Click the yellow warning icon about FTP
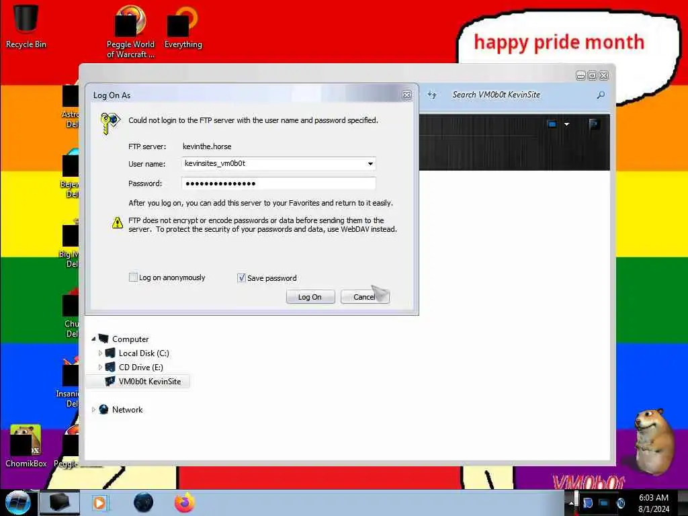Viewport: 688px width, 516px height. [x=117, y=223]
